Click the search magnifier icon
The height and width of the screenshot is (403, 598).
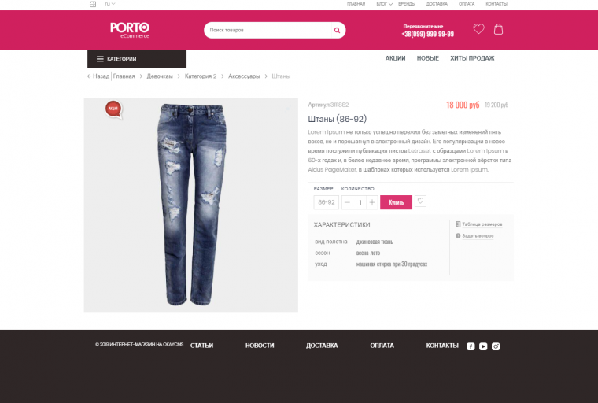point(337,30)
